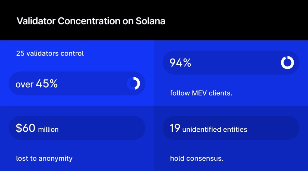Click the word 'million' in the pill

click(x=48, y=130)
